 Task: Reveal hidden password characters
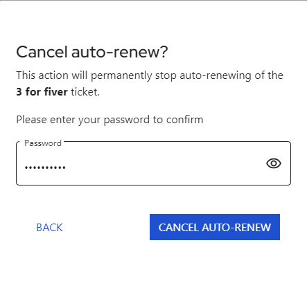tap(274, 163)
